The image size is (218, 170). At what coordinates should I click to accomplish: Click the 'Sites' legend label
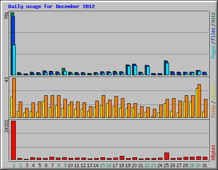tap(213, 111)
